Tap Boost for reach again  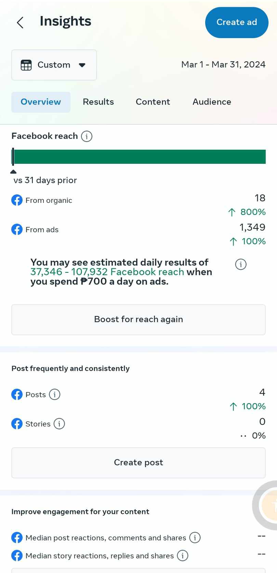coord(138,319)
